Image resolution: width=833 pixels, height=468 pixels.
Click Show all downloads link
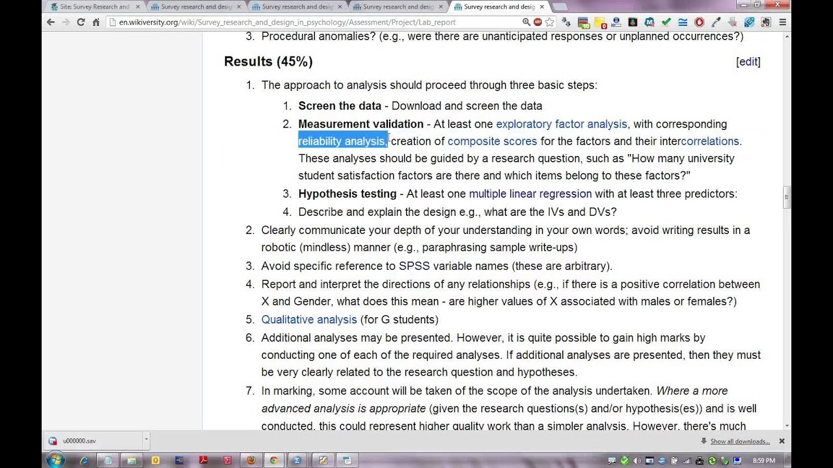(x=740, y=441)
